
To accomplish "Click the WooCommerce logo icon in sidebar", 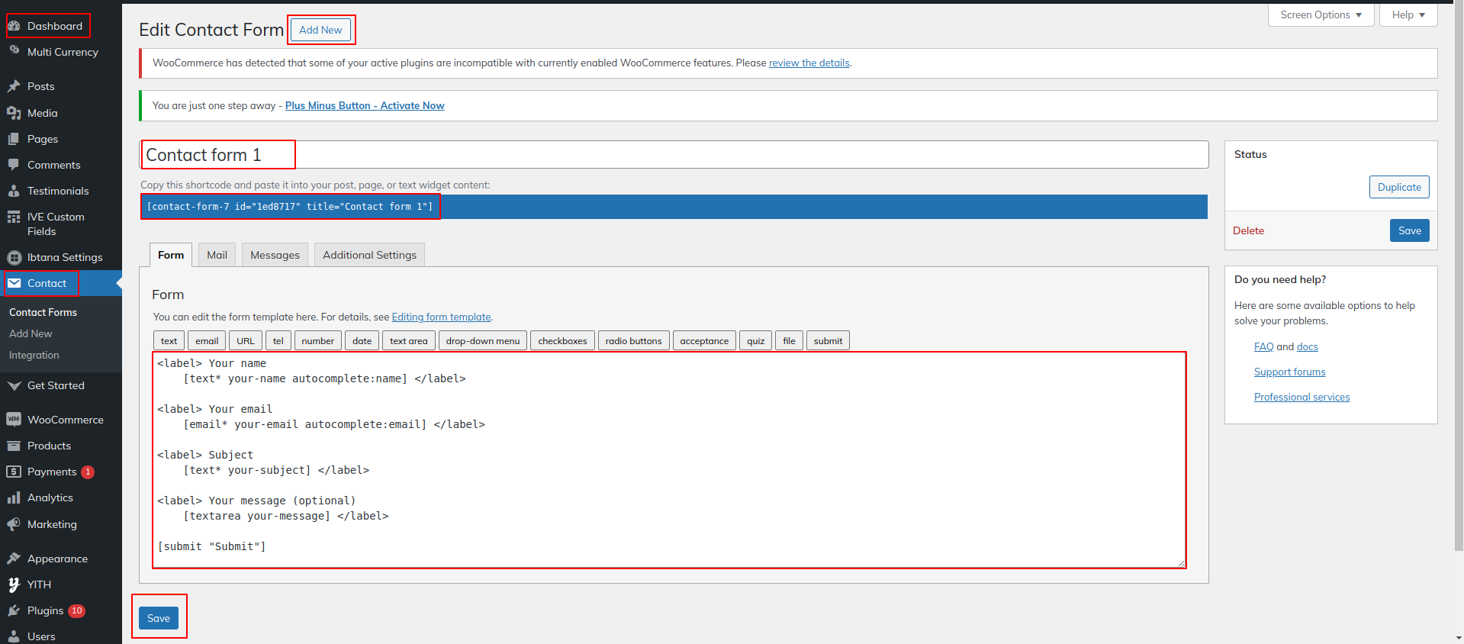I will (14, 420).
